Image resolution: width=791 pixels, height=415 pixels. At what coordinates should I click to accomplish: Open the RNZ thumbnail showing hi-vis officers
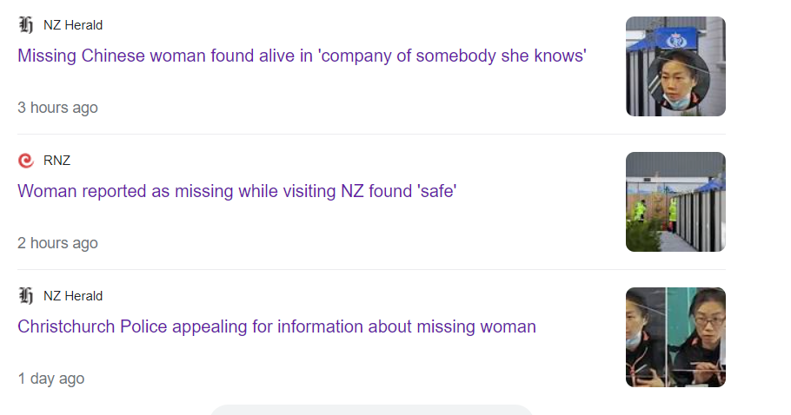[x=676, y=202]
